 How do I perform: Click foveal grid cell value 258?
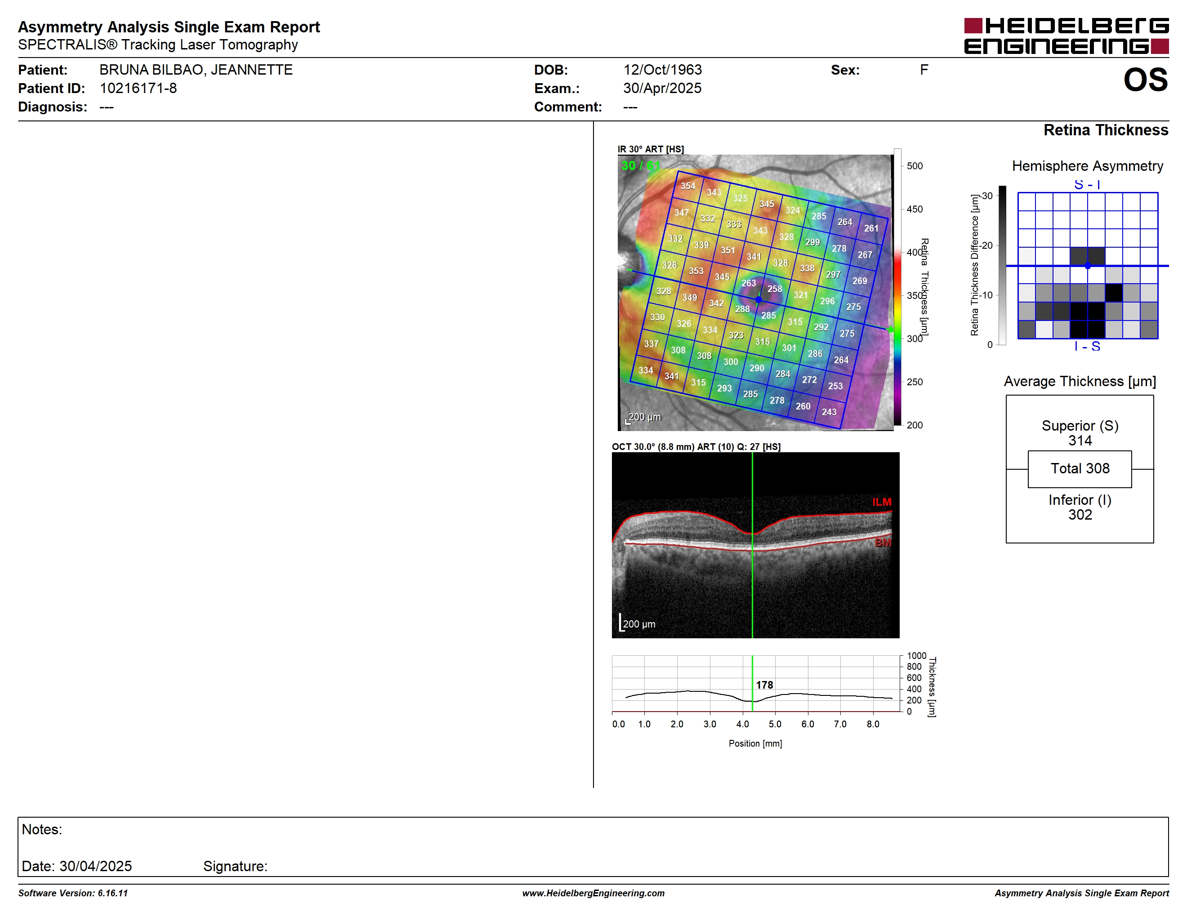[775, 289]
